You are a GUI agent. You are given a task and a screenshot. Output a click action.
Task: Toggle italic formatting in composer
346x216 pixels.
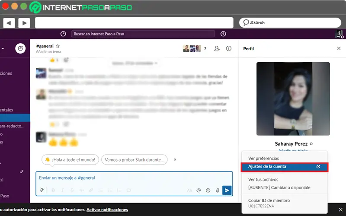[62, 190]
